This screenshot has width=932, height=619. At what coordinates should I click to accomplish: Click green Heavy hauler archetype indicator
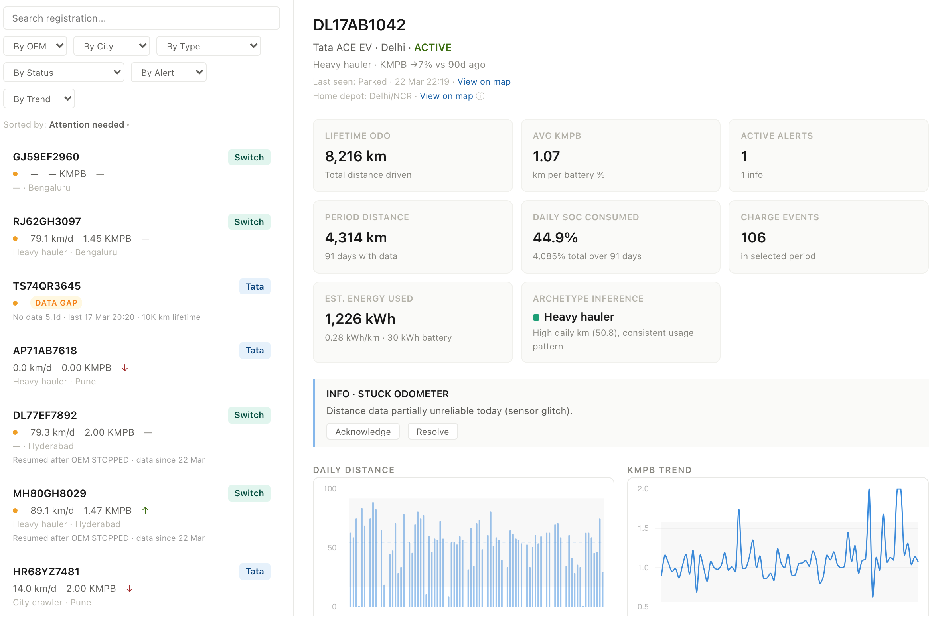pyautogui.click(x=536, y=317)
